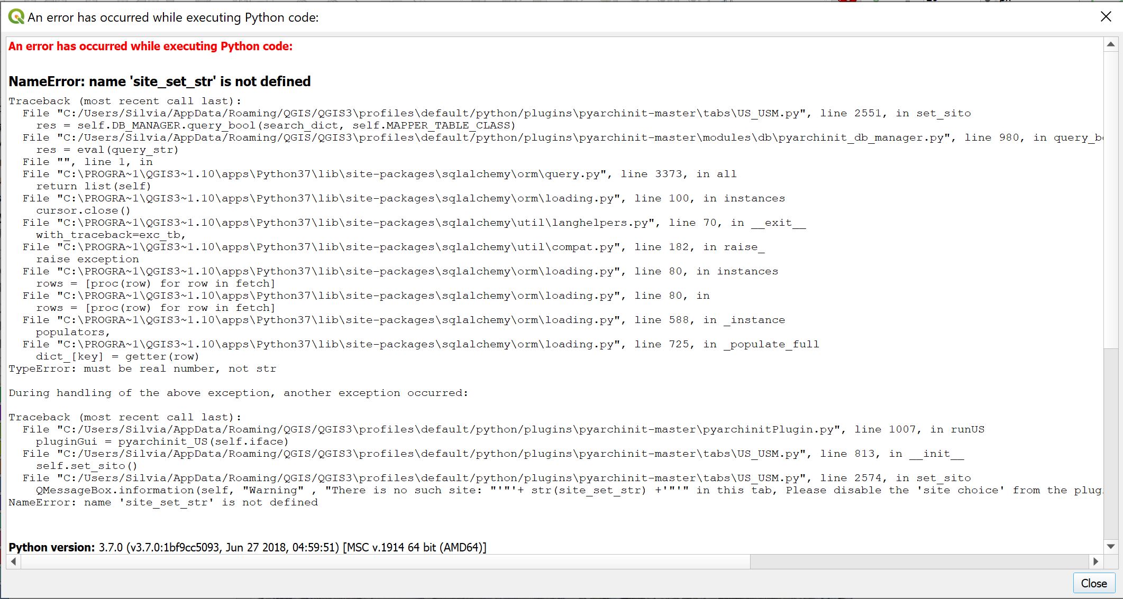Click the set_sito line in the traceback
Image resolution: width=1123 pixels, height=599 pixels.
86,466
